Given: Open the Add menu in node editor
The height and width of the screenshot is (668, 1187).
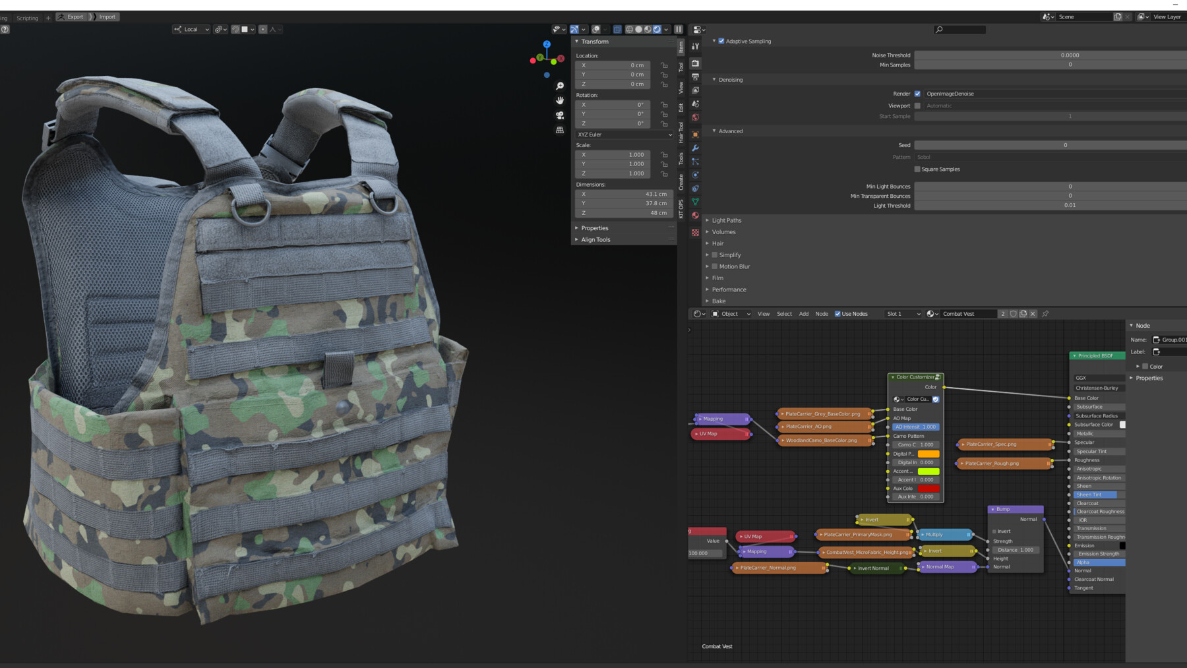Looking at the screenshot, I should point(803,313).
